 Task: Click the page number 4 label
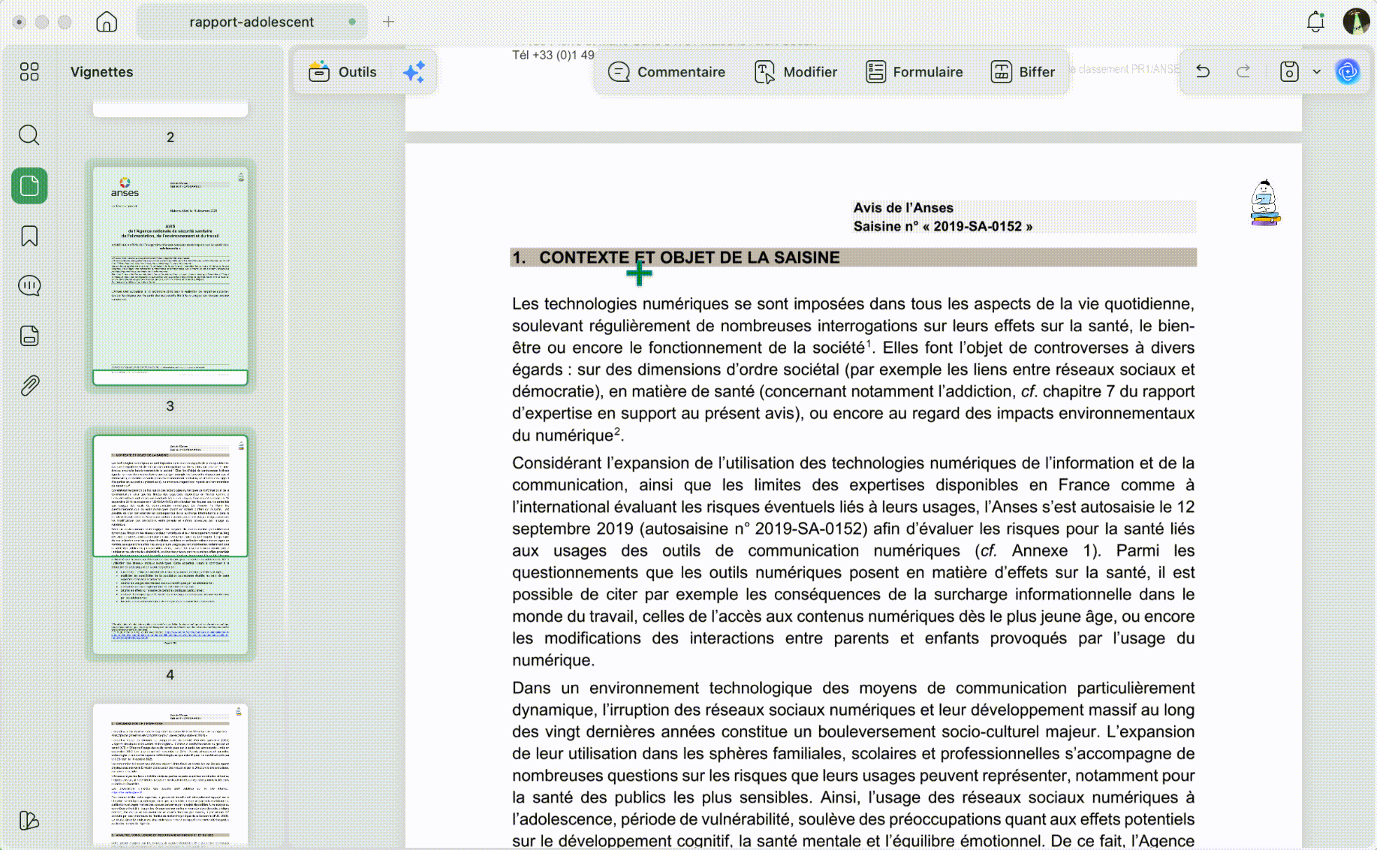[170, 674]
